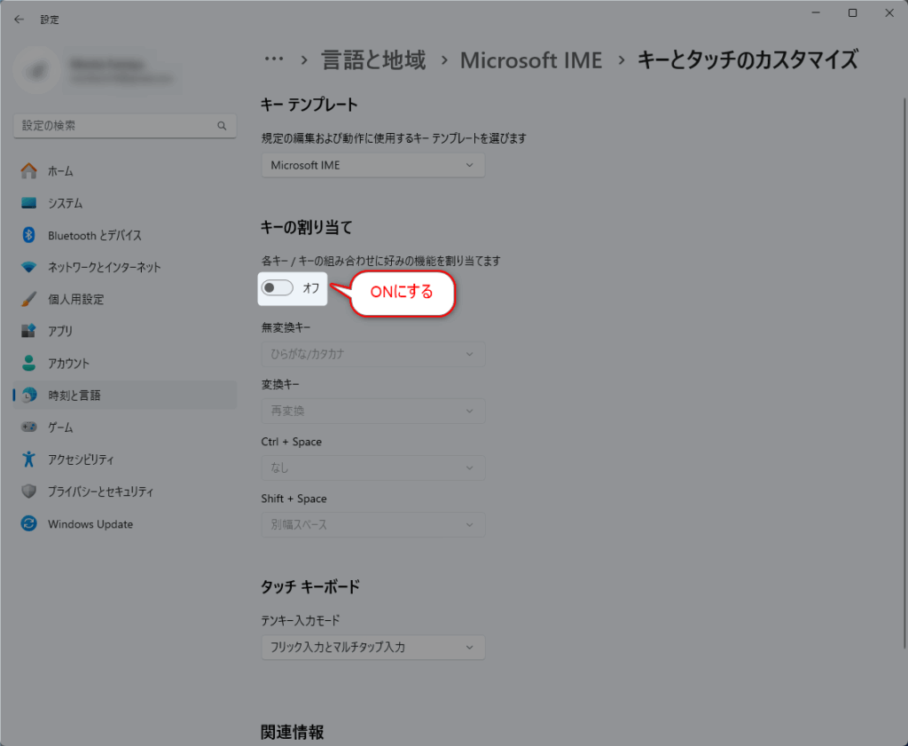Click the アクセシビリティ figure icon

(x=28, y=459)
